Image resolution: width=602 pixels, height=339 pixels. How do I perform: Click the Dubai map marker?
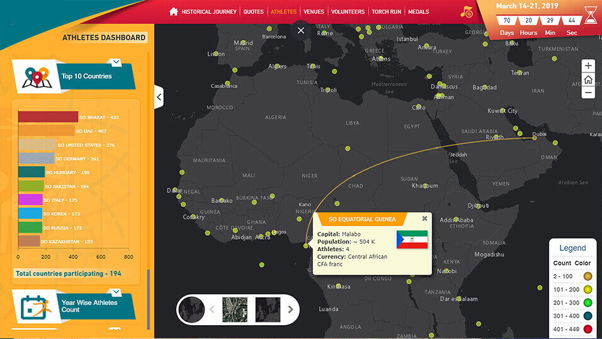coord(535,137)
